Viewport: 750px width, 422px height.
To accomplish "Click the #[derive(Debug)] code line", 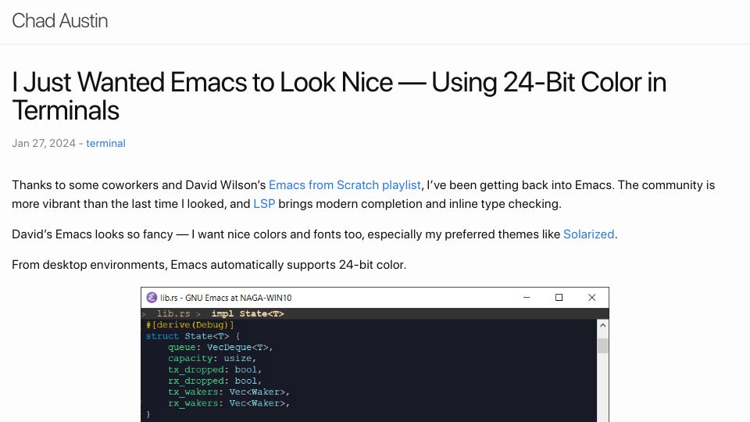I will 190,325.
